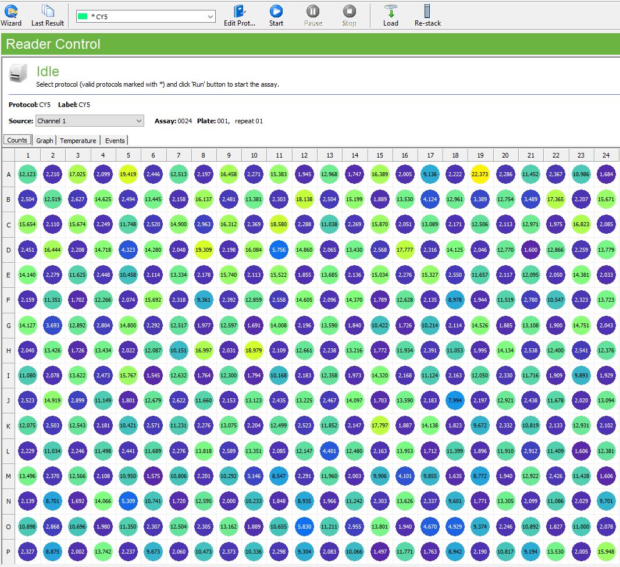
Task: Open the Temperature tab
Action: tap(78, 140)
